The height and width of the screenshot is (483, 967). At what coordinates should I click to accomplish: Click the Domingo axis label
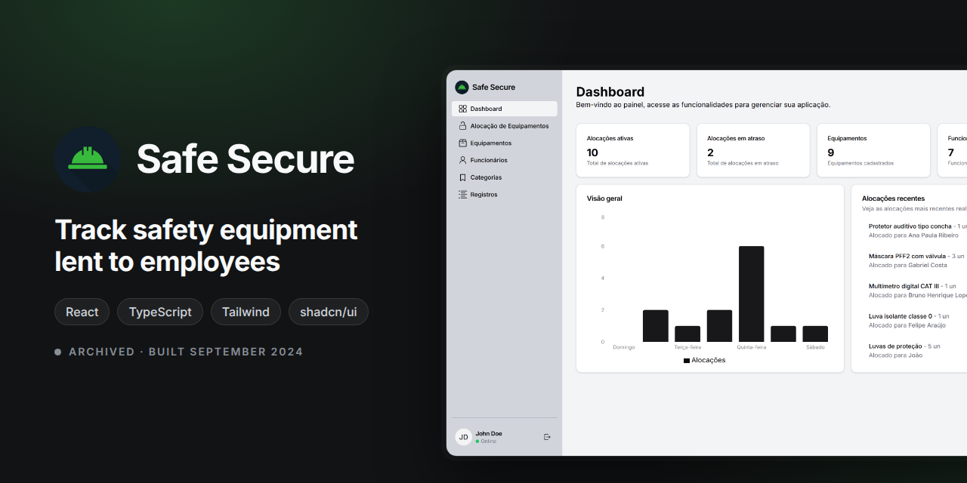click(x=624, y=347)
